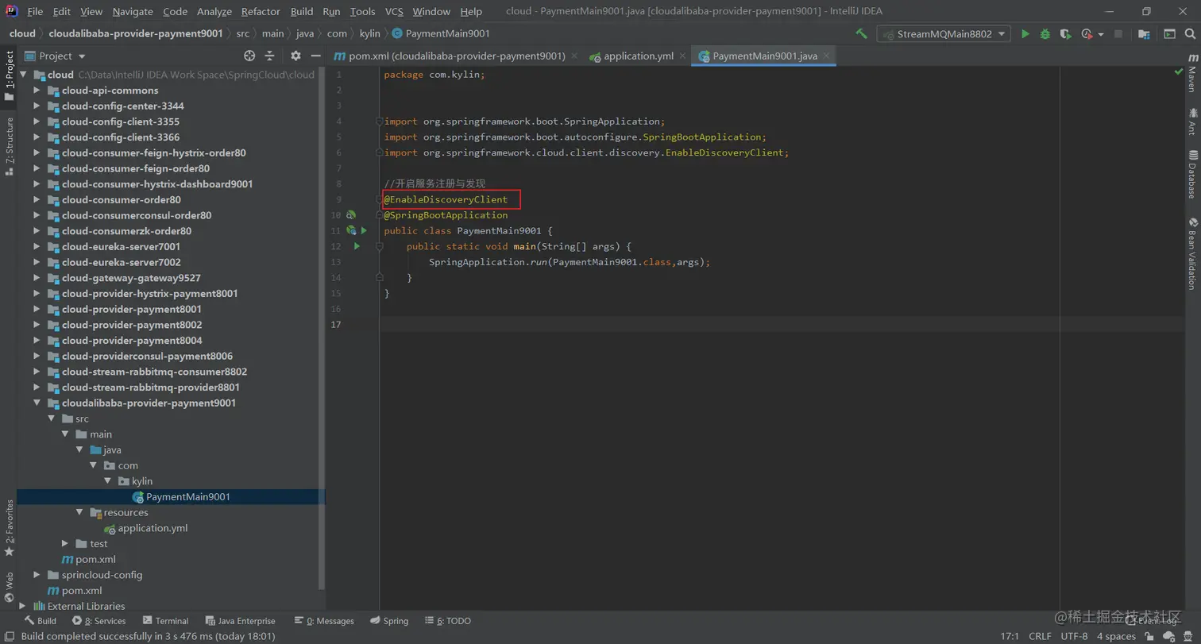Open the Navigate menu

point(133,11)
